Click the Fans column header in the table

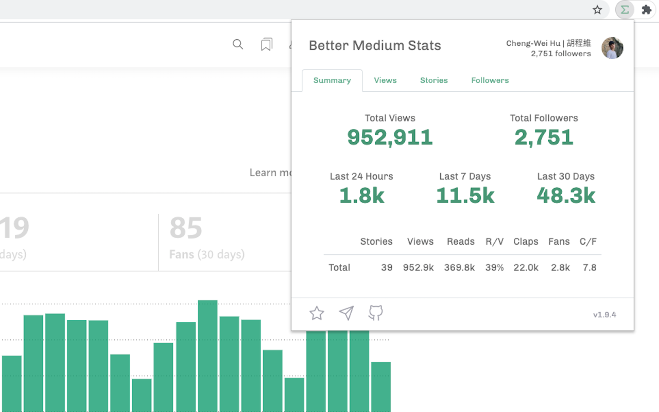[559, 242]
